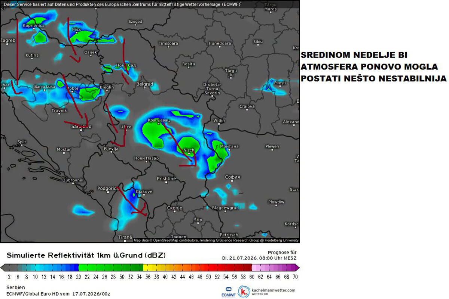This screenshot has width=449, height=299.
Task: Click the Belgrad city label on the map
Action: pyautogui.click(x=145, y=84)
